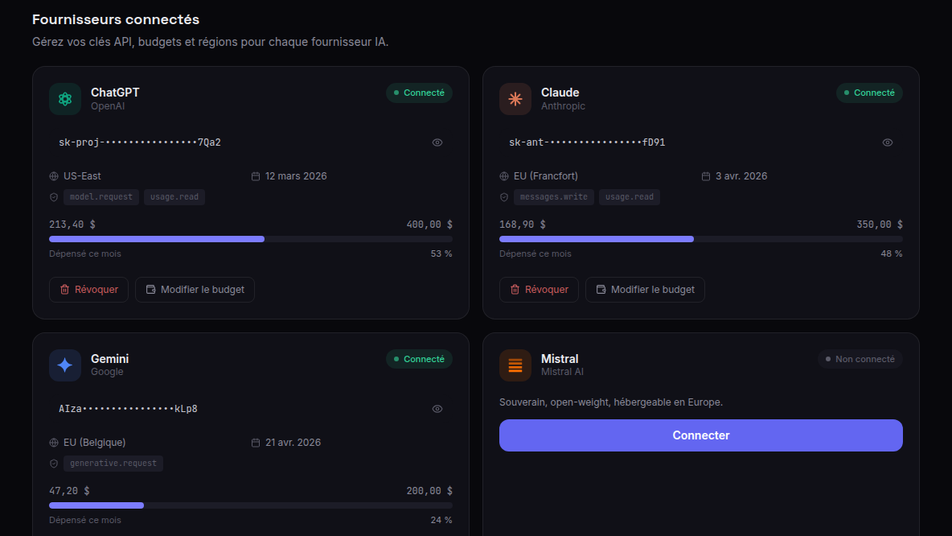Open Modifier le budget for Claude
Viewport: 952px width, 536px height.
(x=645, y=289)
